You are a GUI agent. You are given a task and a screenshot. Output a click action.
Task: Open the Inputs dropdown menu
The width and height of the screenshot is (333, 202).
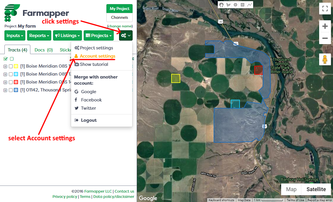click(15, 36)
